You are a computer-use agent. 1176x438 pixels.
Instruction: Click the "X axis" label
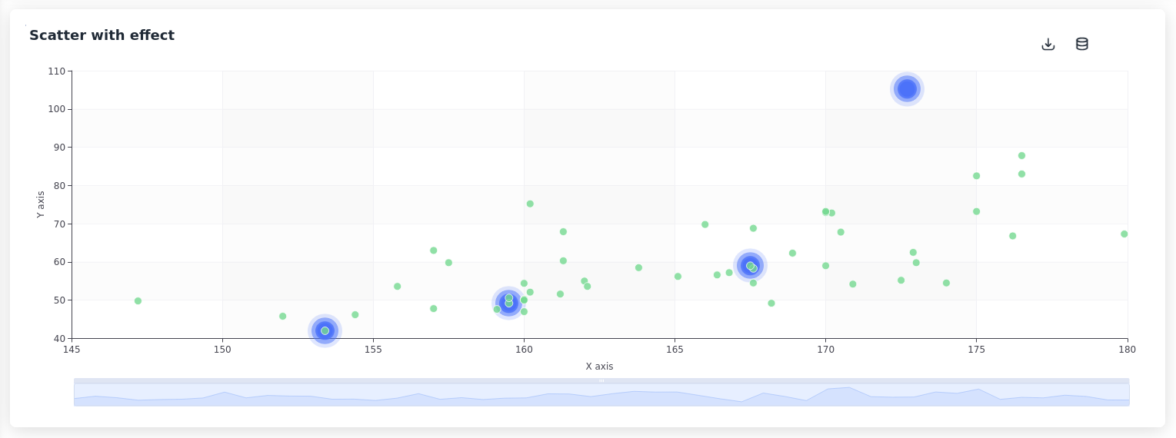pos(599,367)
